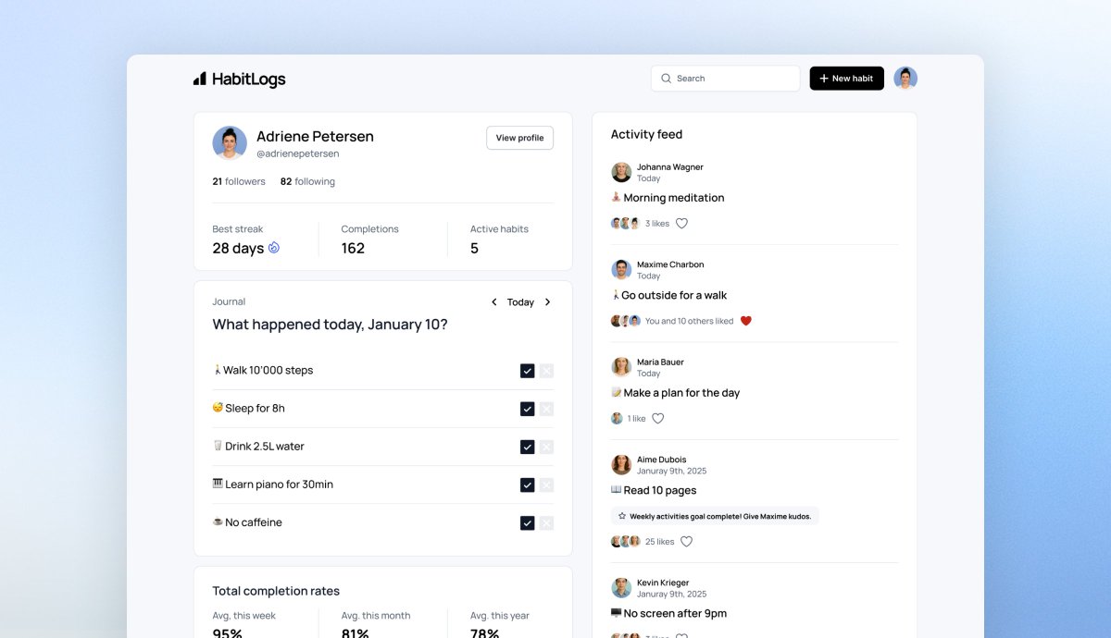Click the star icon in kudos badge
Screen dimensions: 1111x638
[x=622, y=516]
